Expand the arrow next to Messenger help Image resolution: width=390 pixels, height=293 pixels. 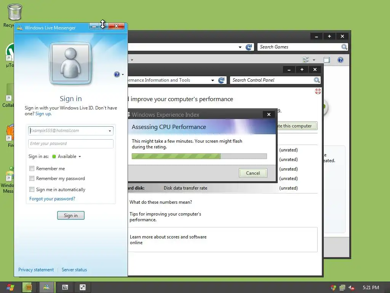pyautogui.click(x=123, y=74)
